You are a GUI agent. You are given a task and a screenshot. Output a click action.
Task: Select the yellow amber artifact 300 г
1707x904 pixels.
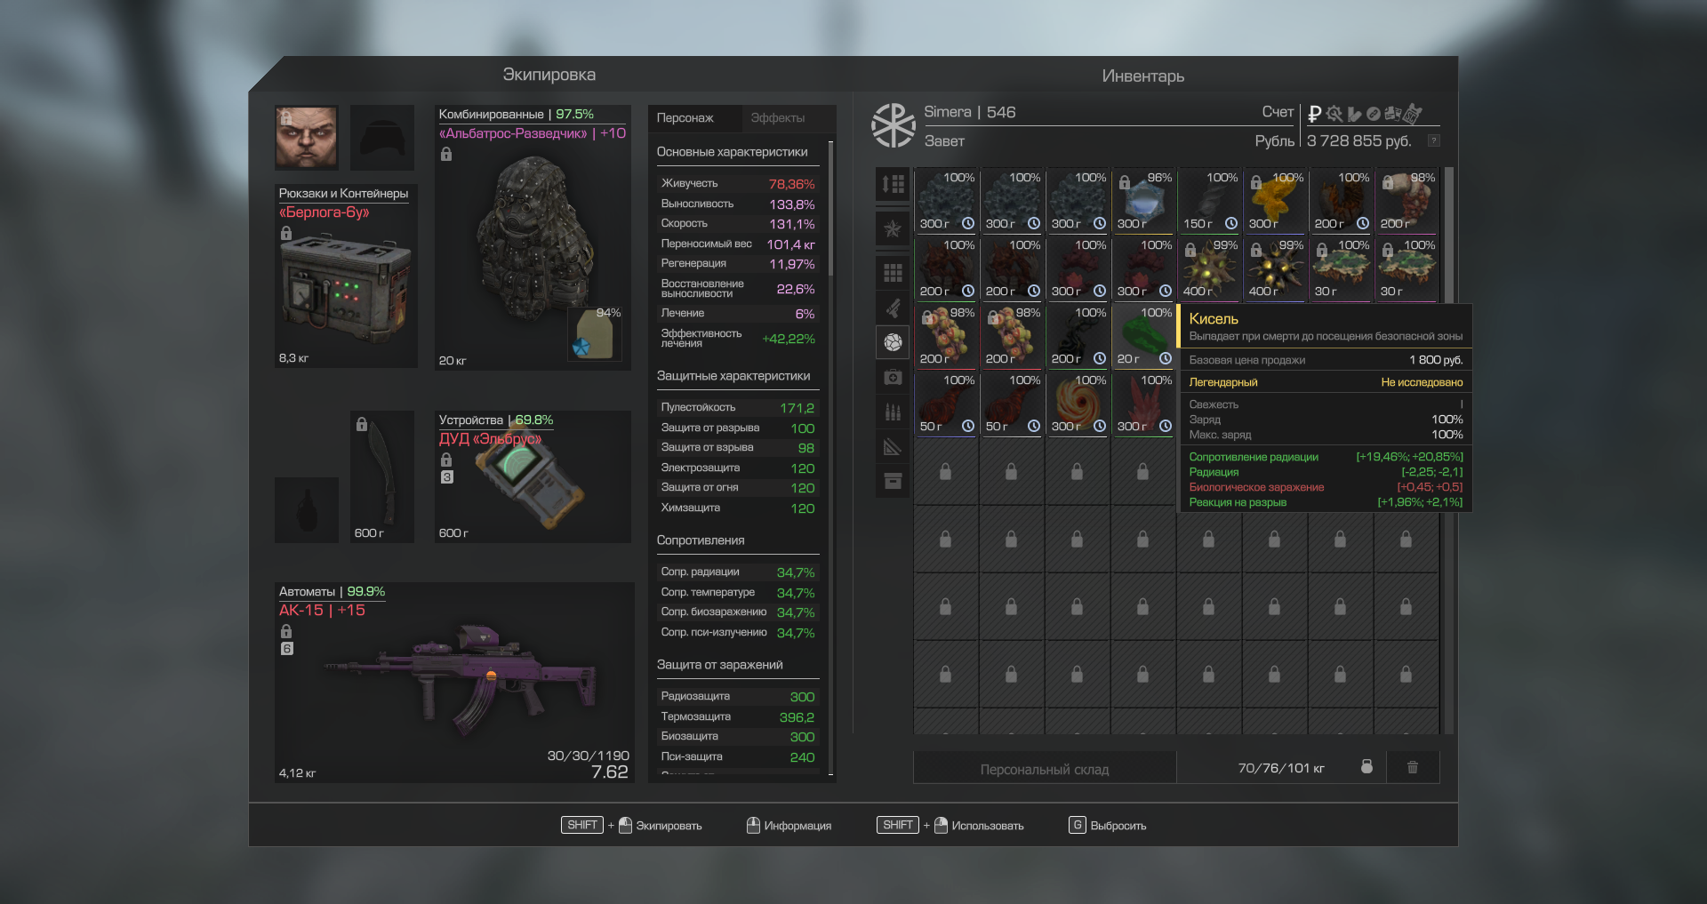point(1275,201)
